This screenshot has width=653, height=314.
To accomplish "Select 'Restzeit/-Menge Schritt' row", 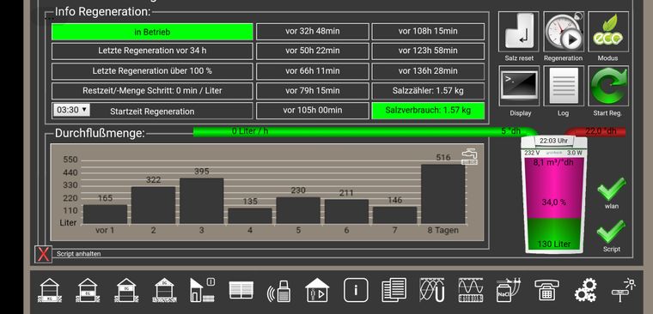I will coord(152,91).
